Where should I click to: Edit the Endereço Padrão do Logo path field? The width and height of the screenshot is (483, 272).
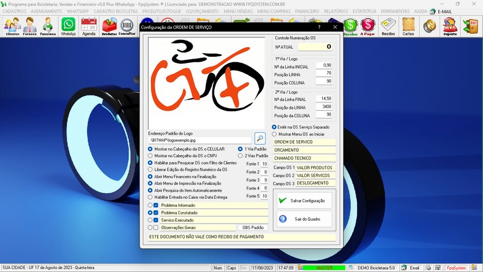coord(200,140)
